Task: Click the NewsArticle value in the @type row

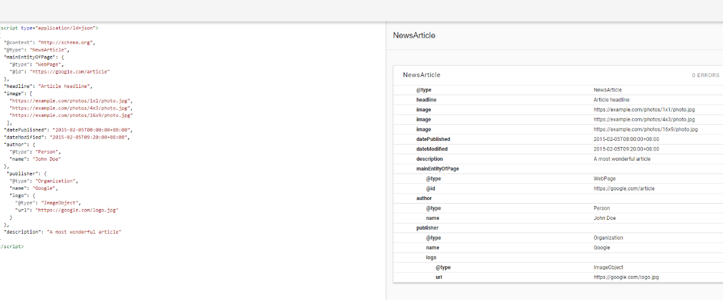Action: [608, 90]
